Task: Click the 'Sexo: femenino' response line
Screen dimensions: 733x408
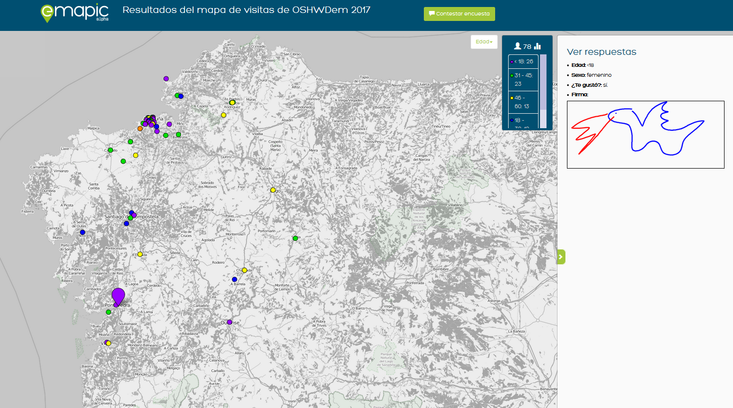Action: coord(591,75)
